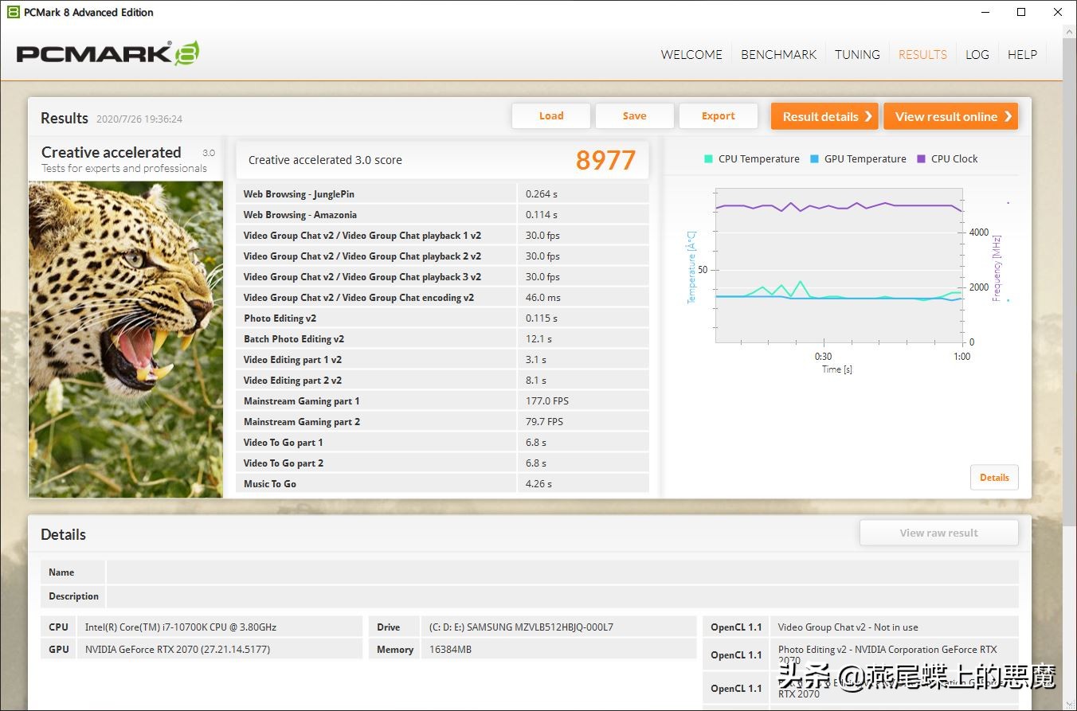Toggle the CPU Temperature legend swatch
Viewport: 1077px width, 711px height.
[x=708, y=158]
